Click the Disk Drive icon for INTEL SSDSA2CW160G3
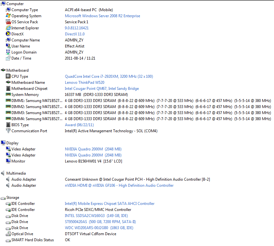Image resolution: width=274 pixels, height=246 pixels. point(8,216)
